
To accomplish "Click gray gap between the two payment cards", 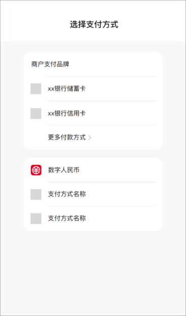I will [93, 153].
